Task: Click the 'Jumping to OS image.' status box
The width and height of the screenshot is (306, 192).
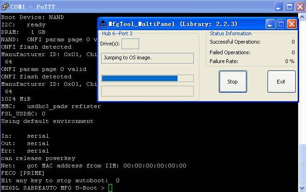Action: (147, 58)
